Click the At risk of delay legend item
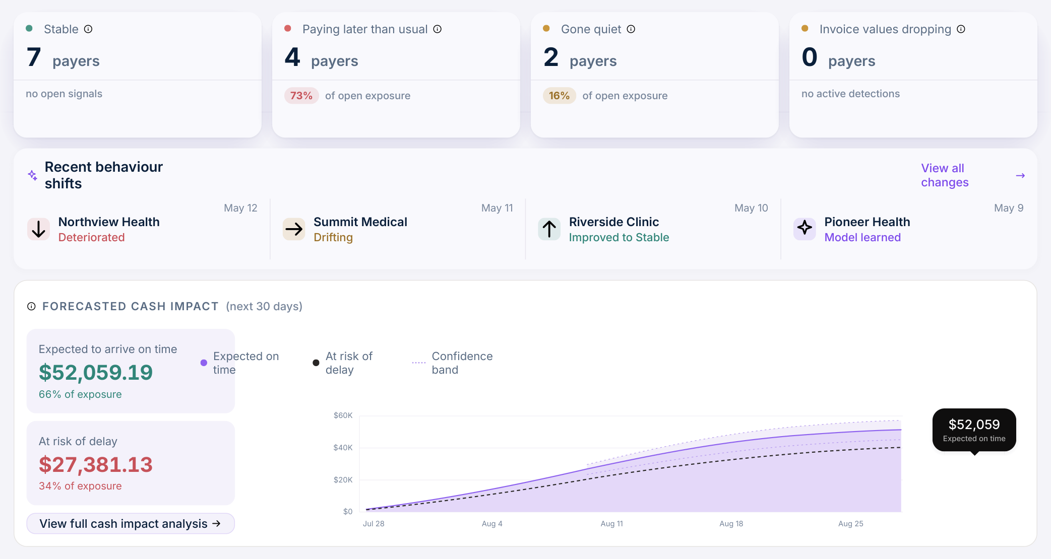Viewport: 1051px width, 559px height. [343, 363]
